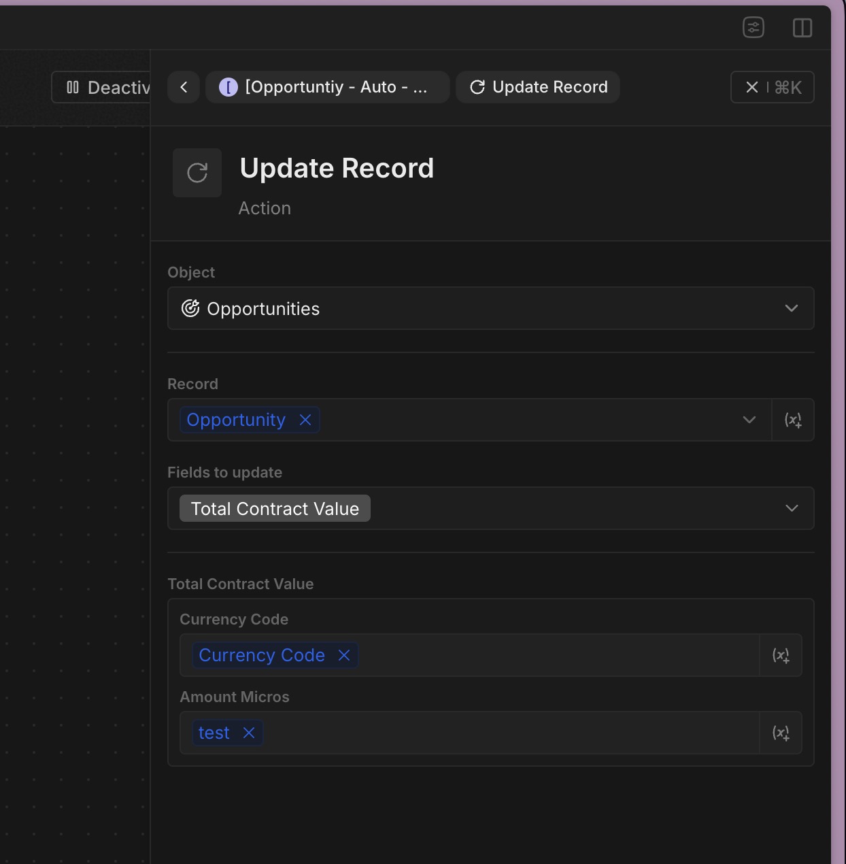Viewport: 846px width, 864px height.
Task: Click the blue Currency Code chip text
Action: (x=262, y=655)
